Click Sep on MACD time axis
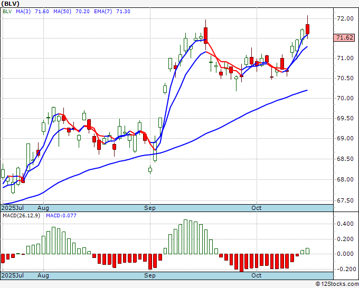This screenshot has height=288, width=359. click(x=150, y=275)
